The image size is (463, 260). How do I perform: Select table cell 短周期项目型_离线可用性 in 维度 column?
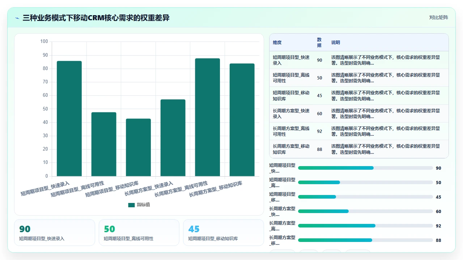(291, 78)
